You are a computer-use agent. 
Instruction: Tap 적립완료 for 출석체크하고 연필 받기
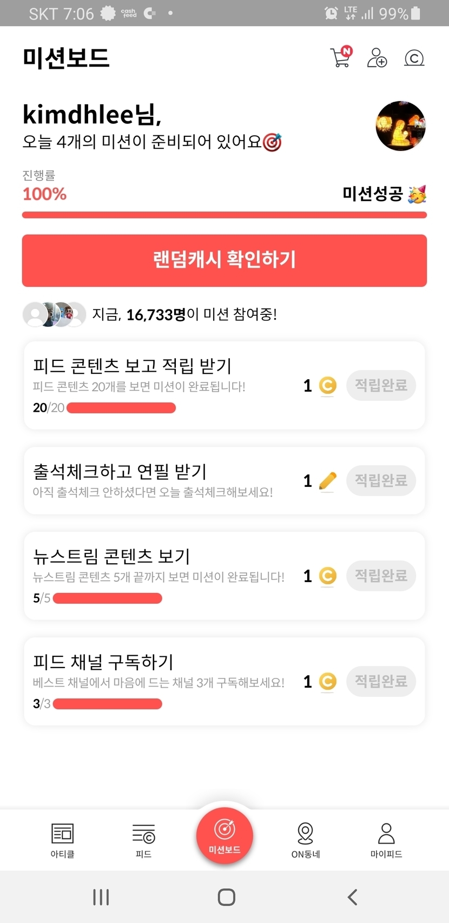[381, 480]
